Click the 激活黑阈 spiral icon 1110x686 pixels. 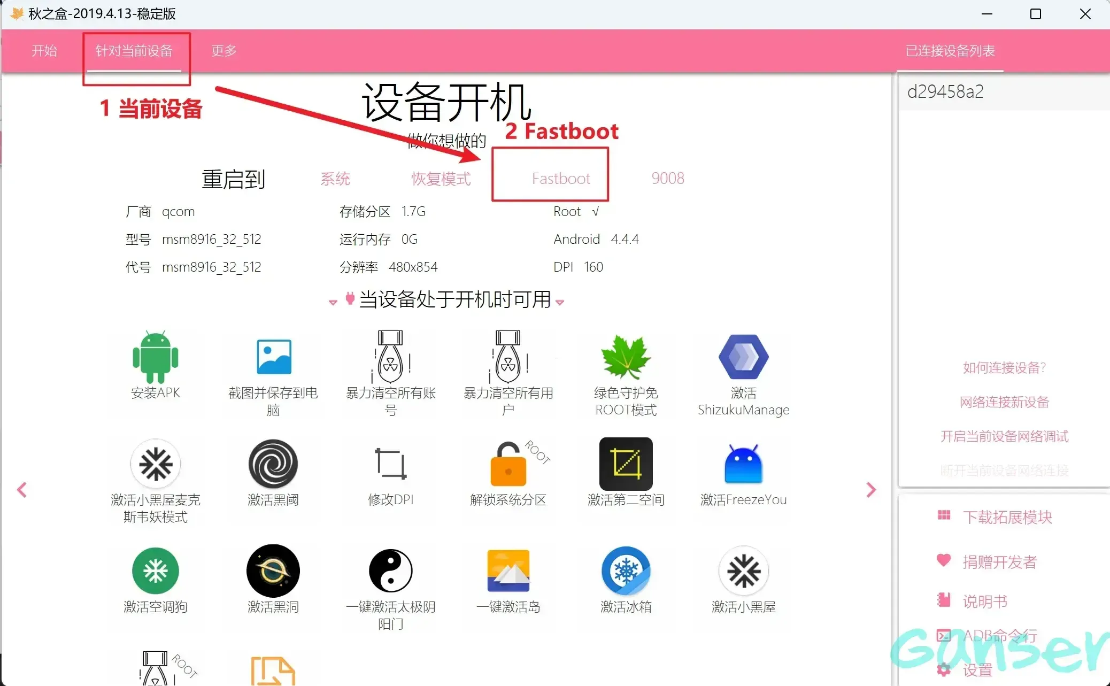(273, 464)
